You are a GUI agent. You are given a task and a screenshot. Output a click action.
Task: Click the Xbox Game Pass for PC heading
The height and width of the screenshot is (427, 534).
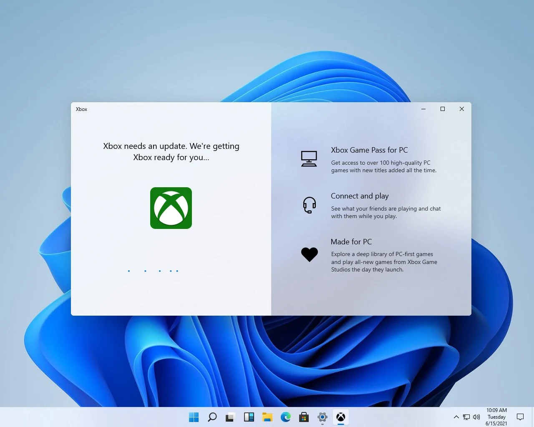(369, 150)
